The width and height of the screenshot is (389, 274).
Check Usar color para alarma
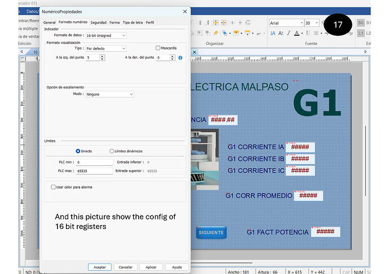pyautogui.click(x=53, y=187)
